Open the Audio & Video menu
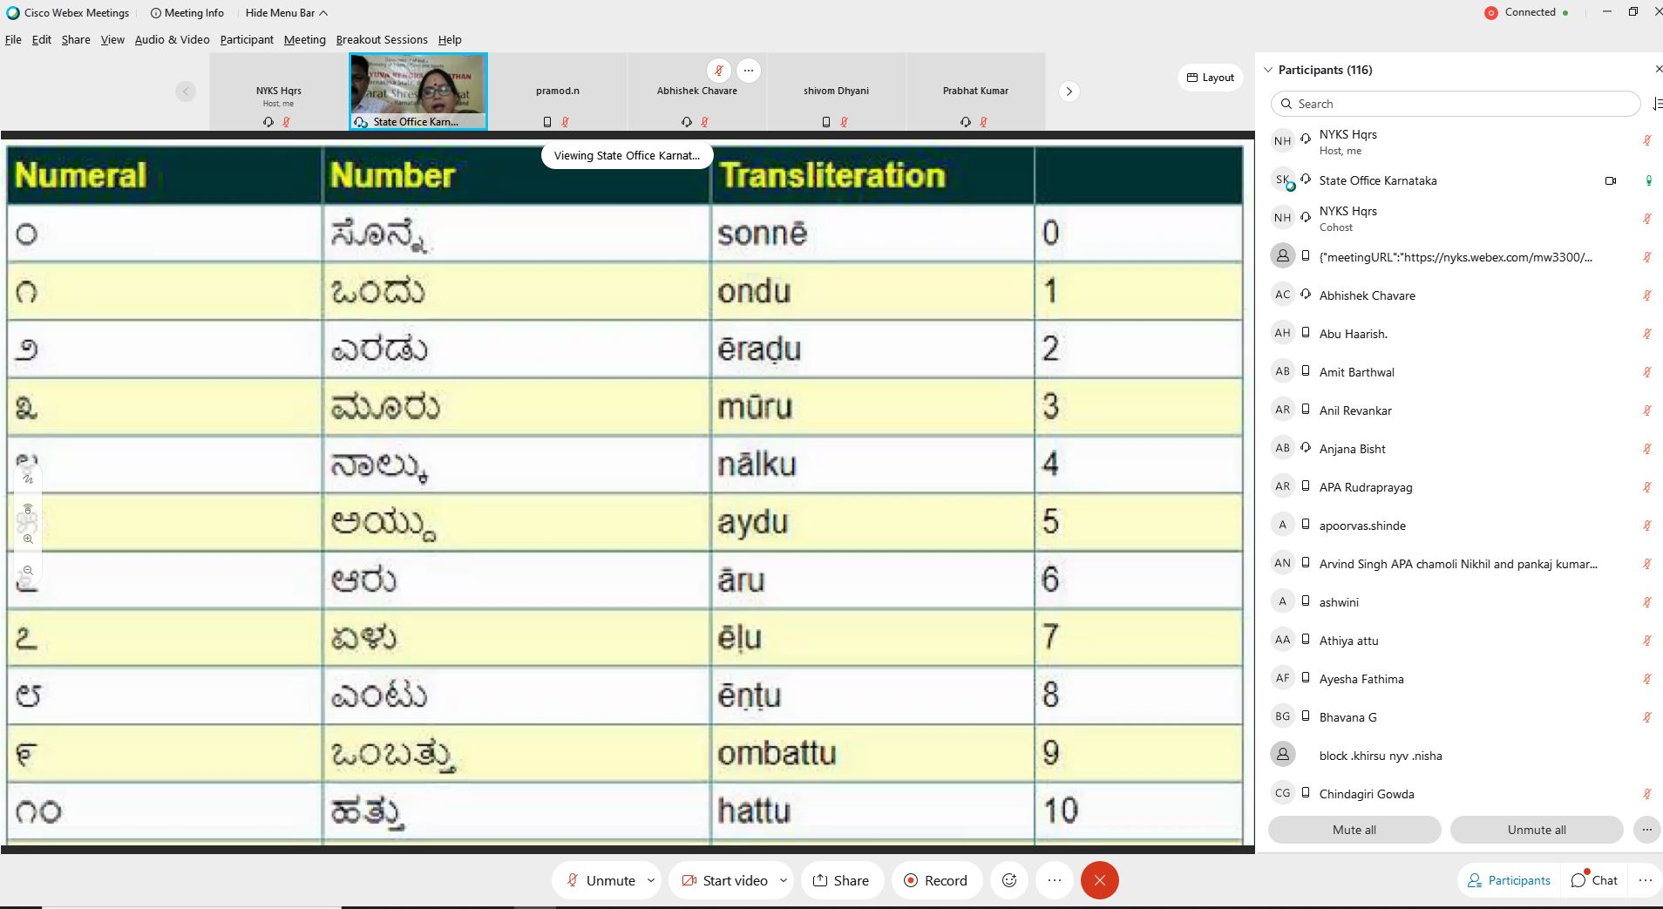Image resolution: width=1663 pixels, height=909 pixels. pyautogui.click(x=172, y=40)
